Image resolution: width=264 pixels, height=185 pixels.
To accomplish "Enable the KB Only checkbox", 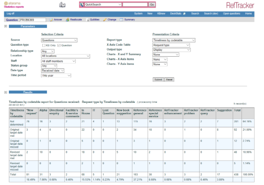I will (43, 45).
